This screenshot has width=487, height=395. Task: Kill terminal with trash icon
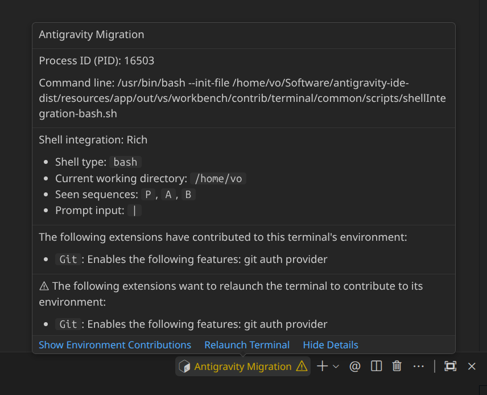coord(397,366)
